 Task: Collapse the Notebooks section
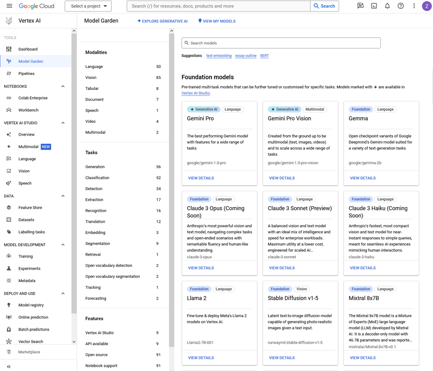point(63,86)
